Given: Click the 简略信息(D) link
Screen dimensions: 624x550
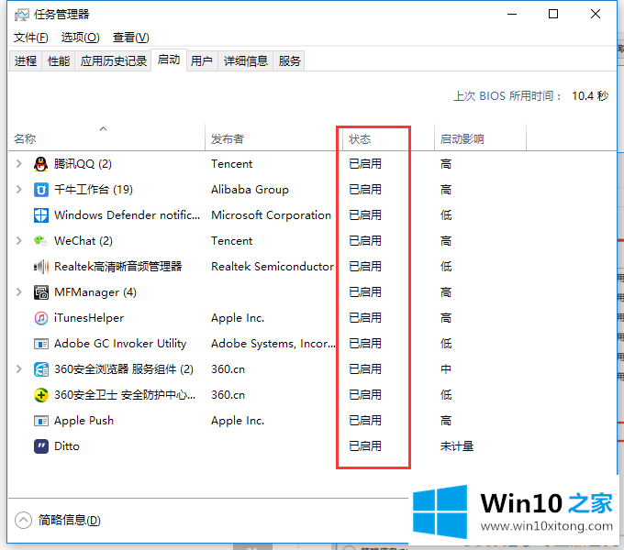Looking at the screenshot, I should click(x=69, y=520).
